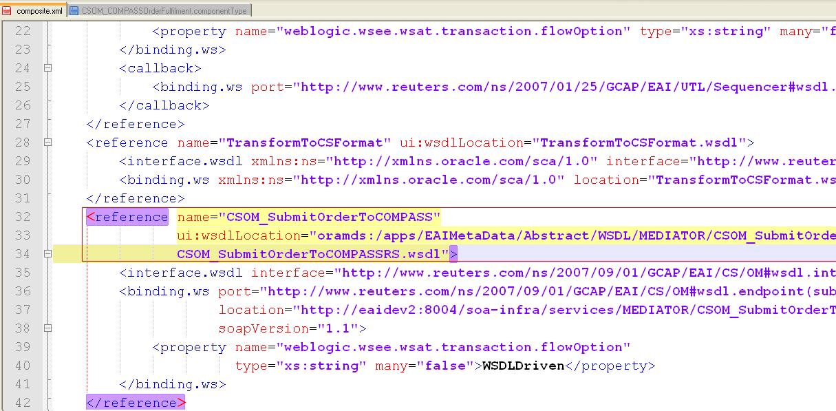The width and height of the screenshot is (836, 411).
Task: Click CSOM_SubmitOrderToCOMPASSRS.wsdl text on line 34
Action: pos(309,254)
